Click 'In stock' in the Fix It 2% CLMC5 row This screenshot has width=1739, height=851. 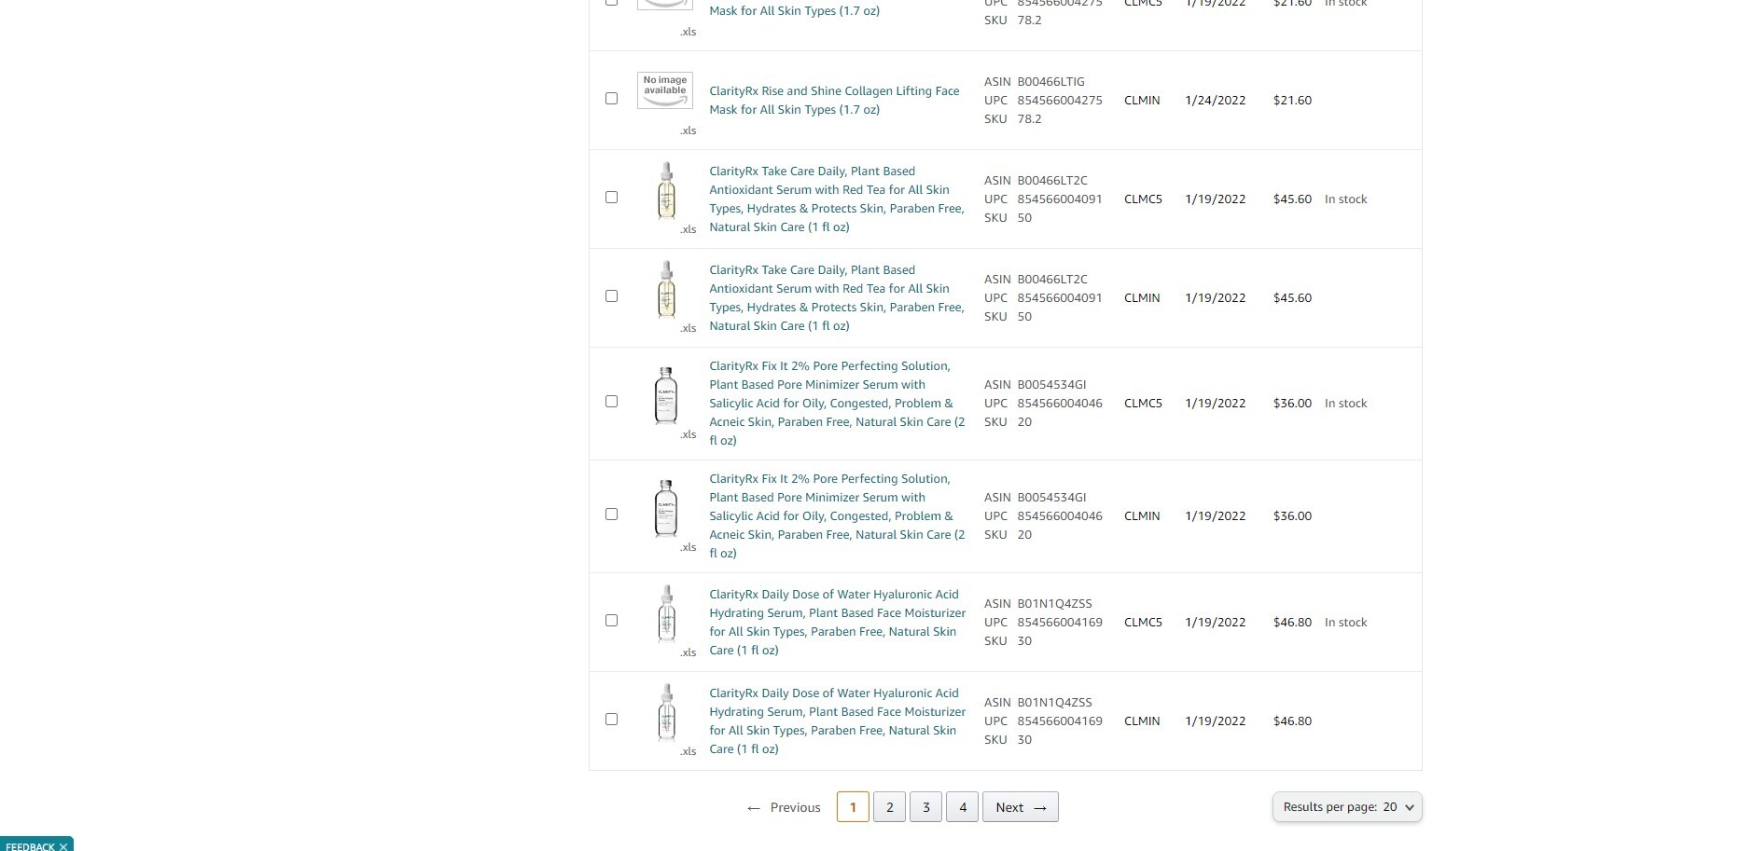(x=1345, y=403)
